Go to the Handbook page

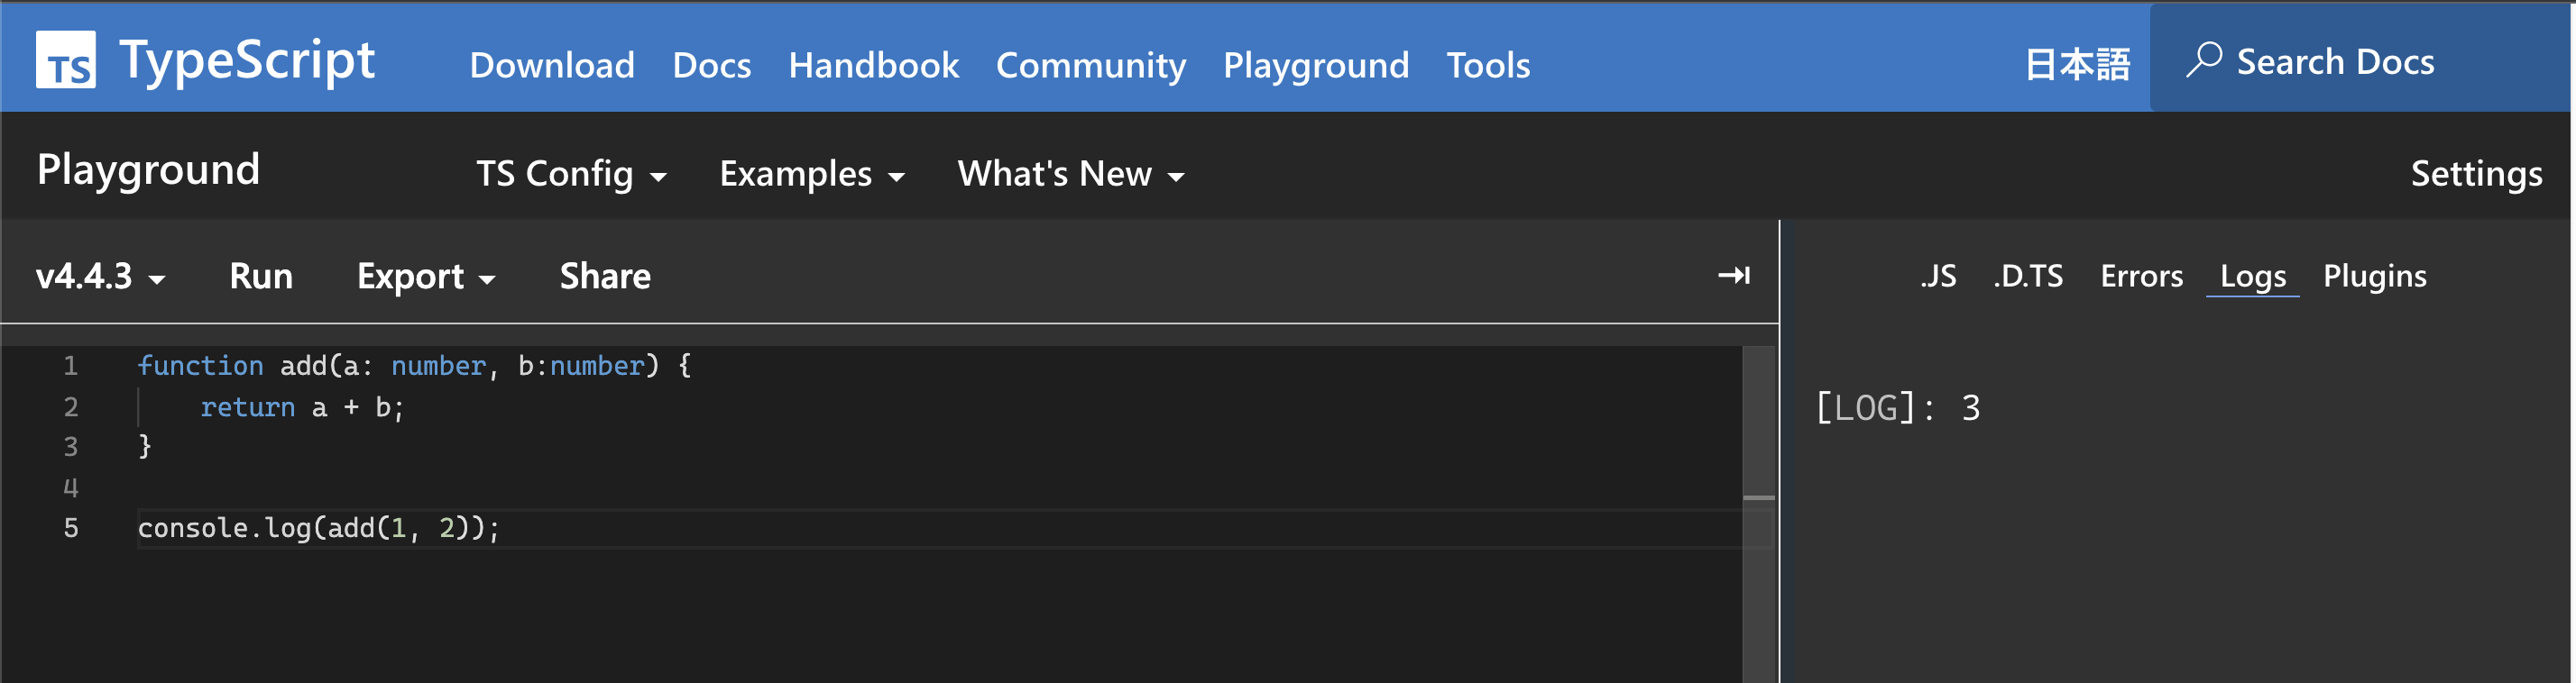click(873, 66)
